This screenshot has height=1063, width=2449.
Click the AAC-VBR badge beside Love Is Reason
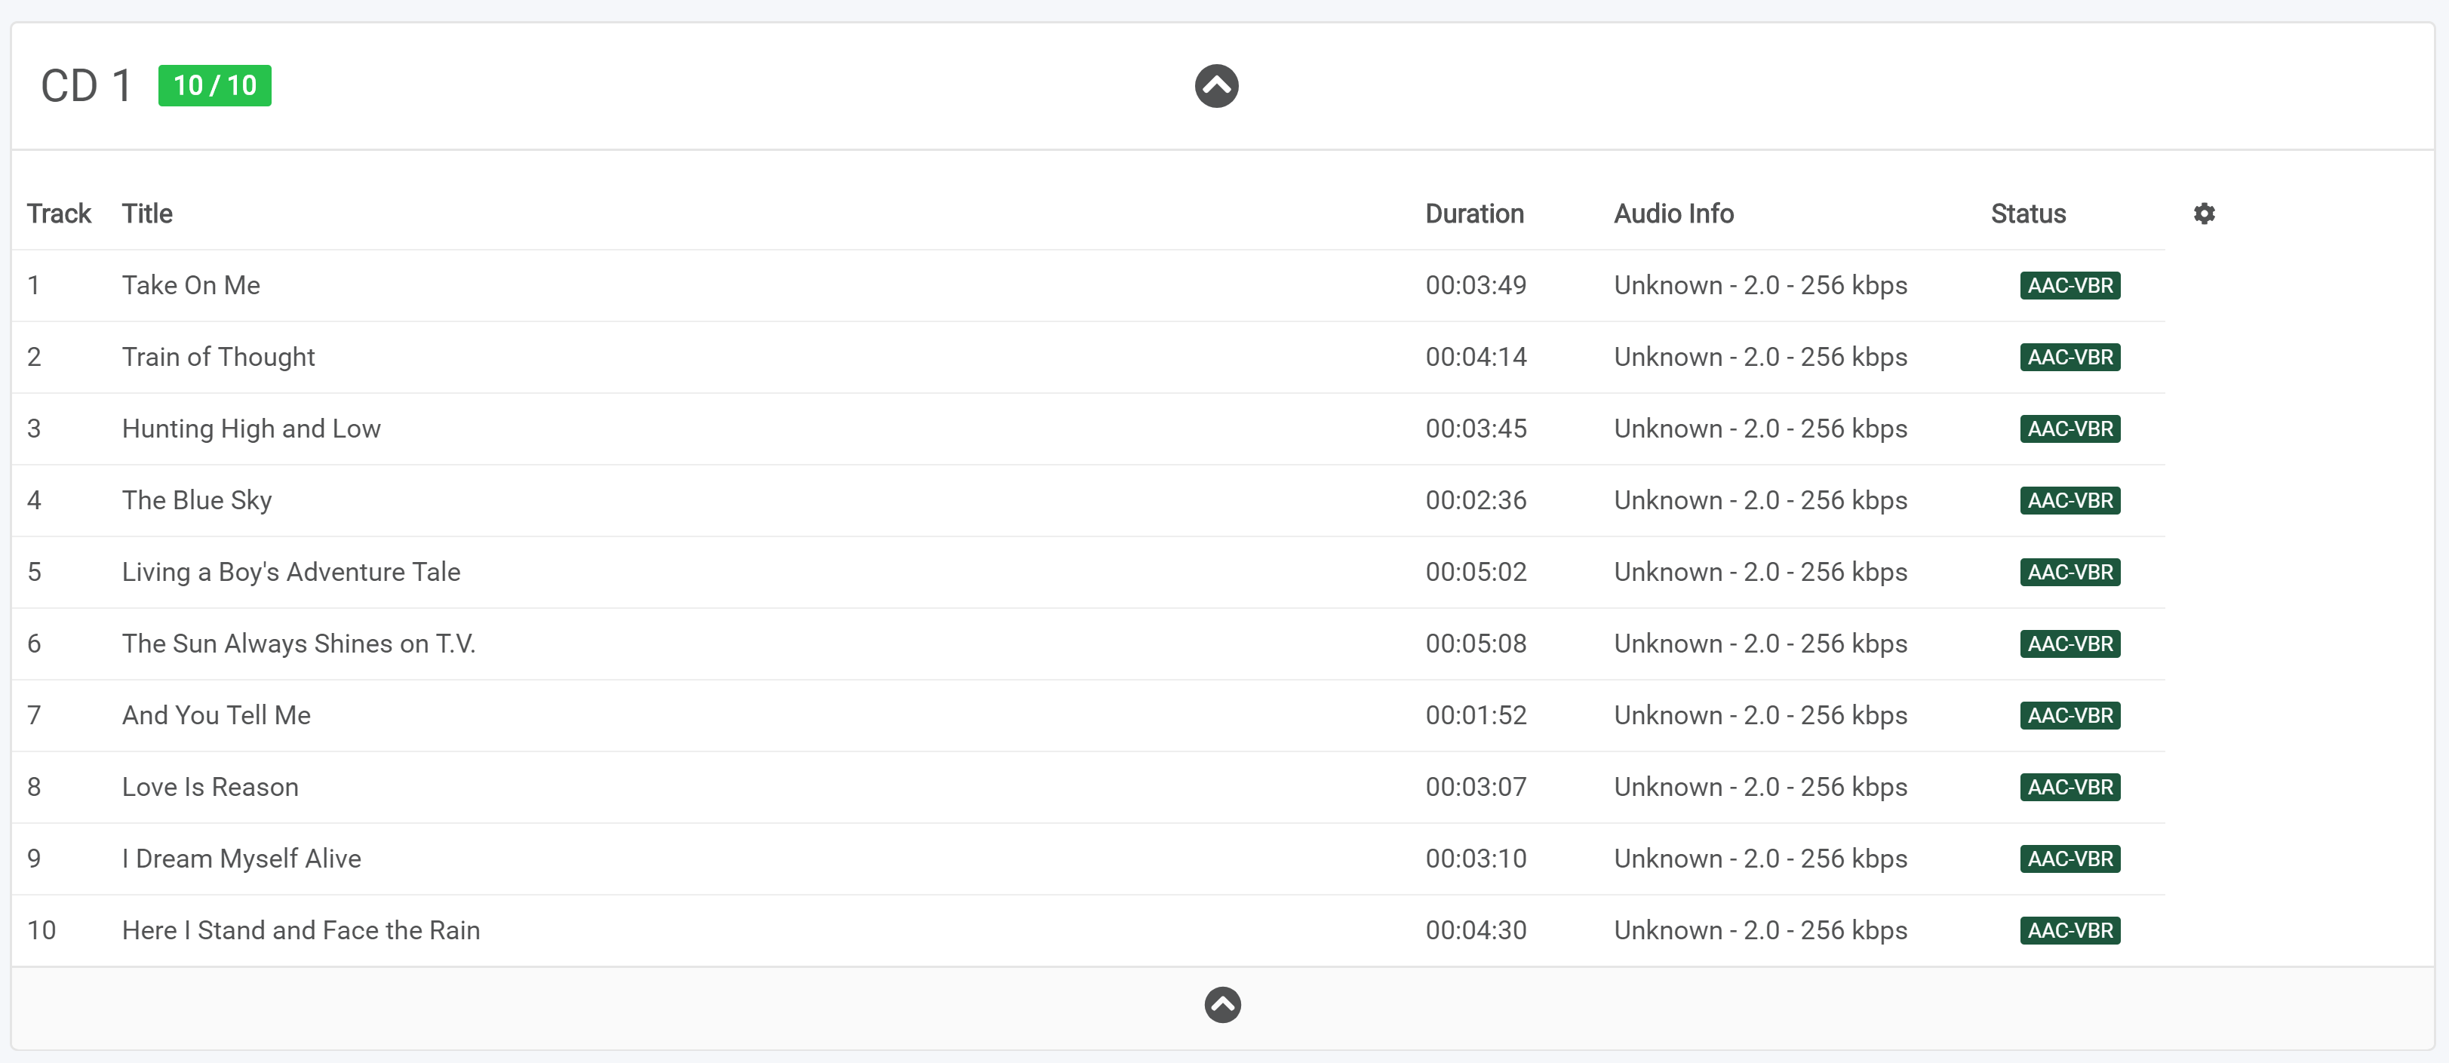(x=2070, y=786)
